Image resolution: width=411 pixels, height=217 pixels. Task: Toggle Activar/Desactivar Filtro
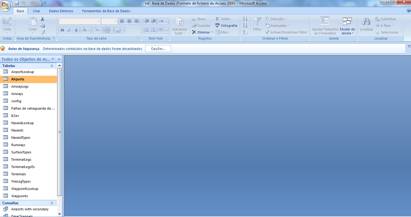pyautogui.click(x=286, y=32)
